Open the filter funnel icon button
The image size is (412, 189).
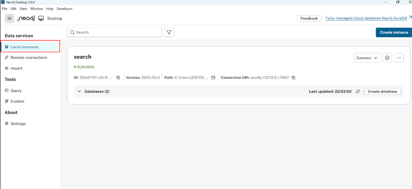pyautogui.click(x=169, y=32)
